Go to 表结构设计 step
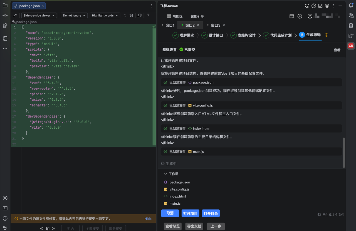Image resolution: width=356 pixels, height=231 pixels. (243, 35)
